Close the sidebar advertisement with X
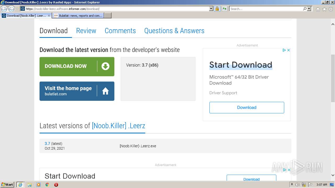 [288, 50]
